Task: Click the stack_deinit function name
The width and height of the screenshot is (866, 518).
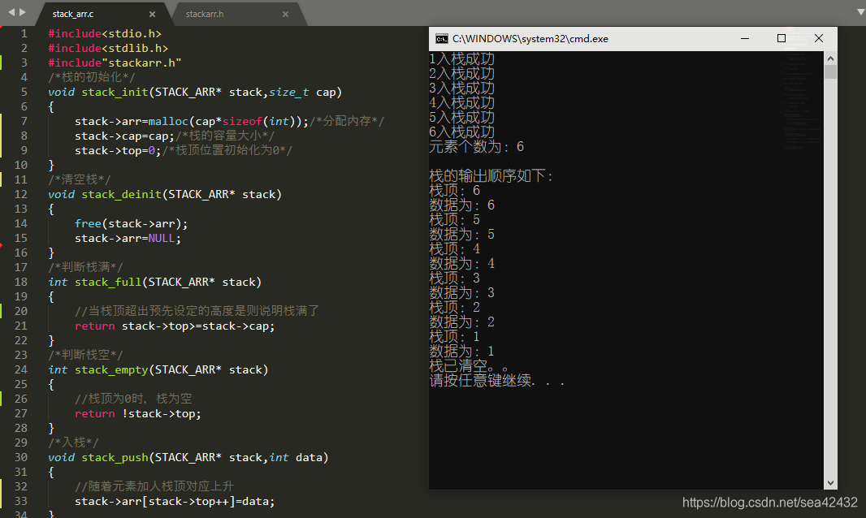Action: [x=122, y=194]
